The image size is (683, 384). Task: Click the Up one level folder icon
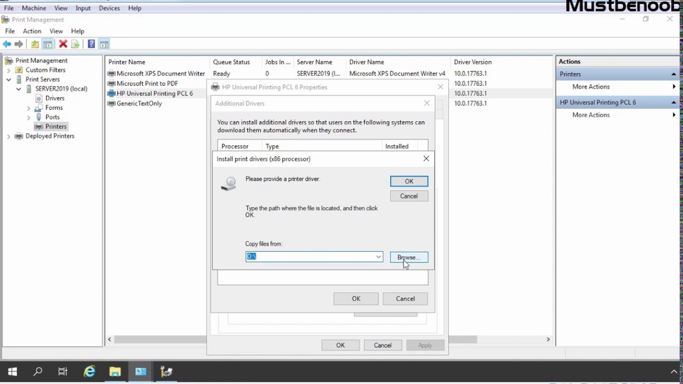(35, 44)
